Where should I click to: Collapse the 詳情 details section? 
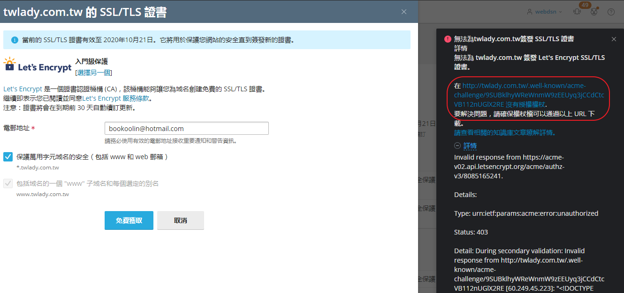[457, 146]
